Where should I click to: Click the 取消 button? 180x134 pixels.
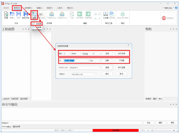click(121, 74)
